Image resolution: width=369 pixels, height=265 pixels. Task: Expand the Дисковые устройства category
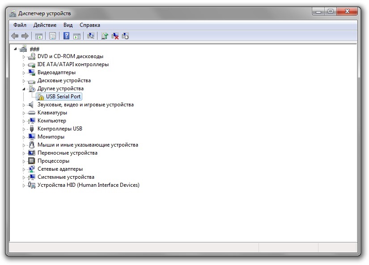[24, 81]
